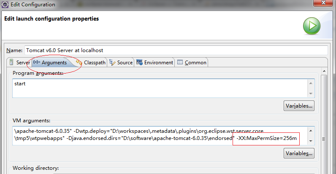
Task: Close the Edit Configuration dialog
Action: 326,4
